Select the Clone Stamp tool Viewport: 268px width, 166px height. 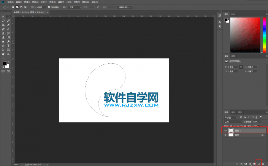pos(3,33)
